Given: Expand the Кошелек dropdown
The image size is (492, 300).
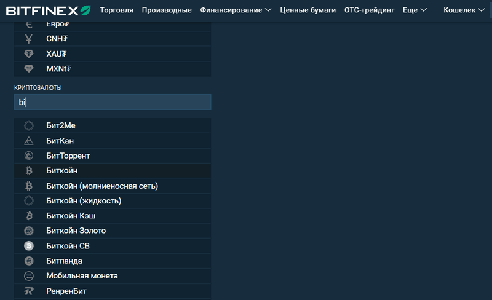Looking at the screenshot, I should [x=464, y=10].
